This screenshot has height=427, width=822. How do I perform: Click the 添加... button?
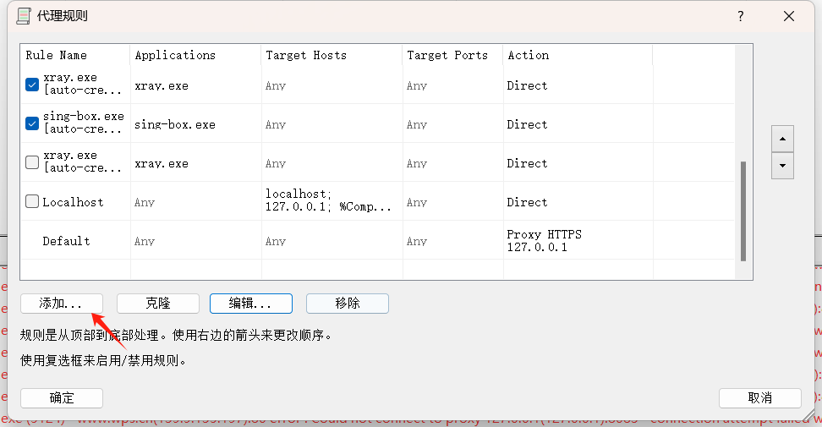(62, 304)
